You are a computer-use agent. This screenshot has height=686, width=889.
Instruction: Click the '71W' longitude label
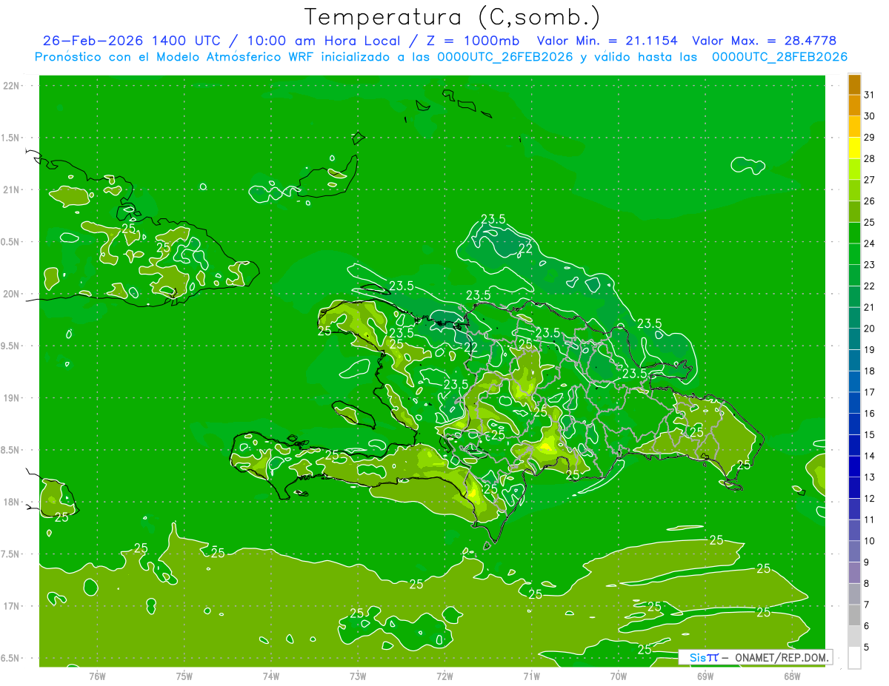tap(531, 676)
